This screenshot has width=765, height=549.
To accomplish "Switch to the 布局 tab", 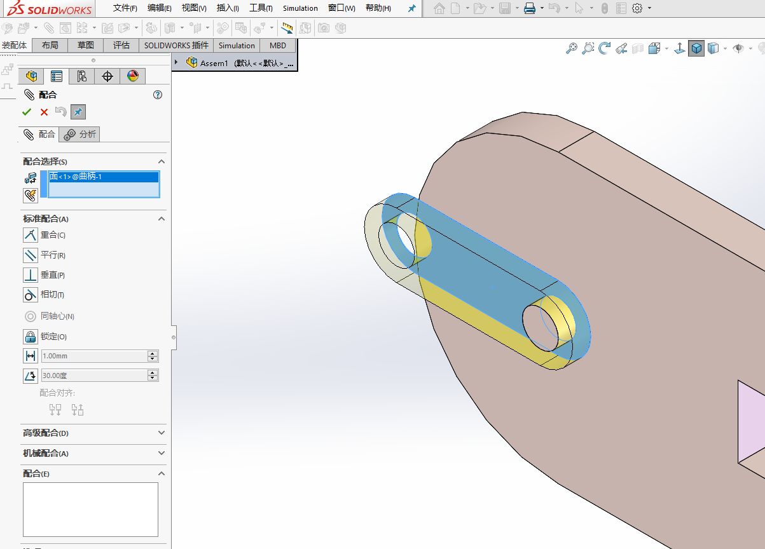I will point(50,45).
